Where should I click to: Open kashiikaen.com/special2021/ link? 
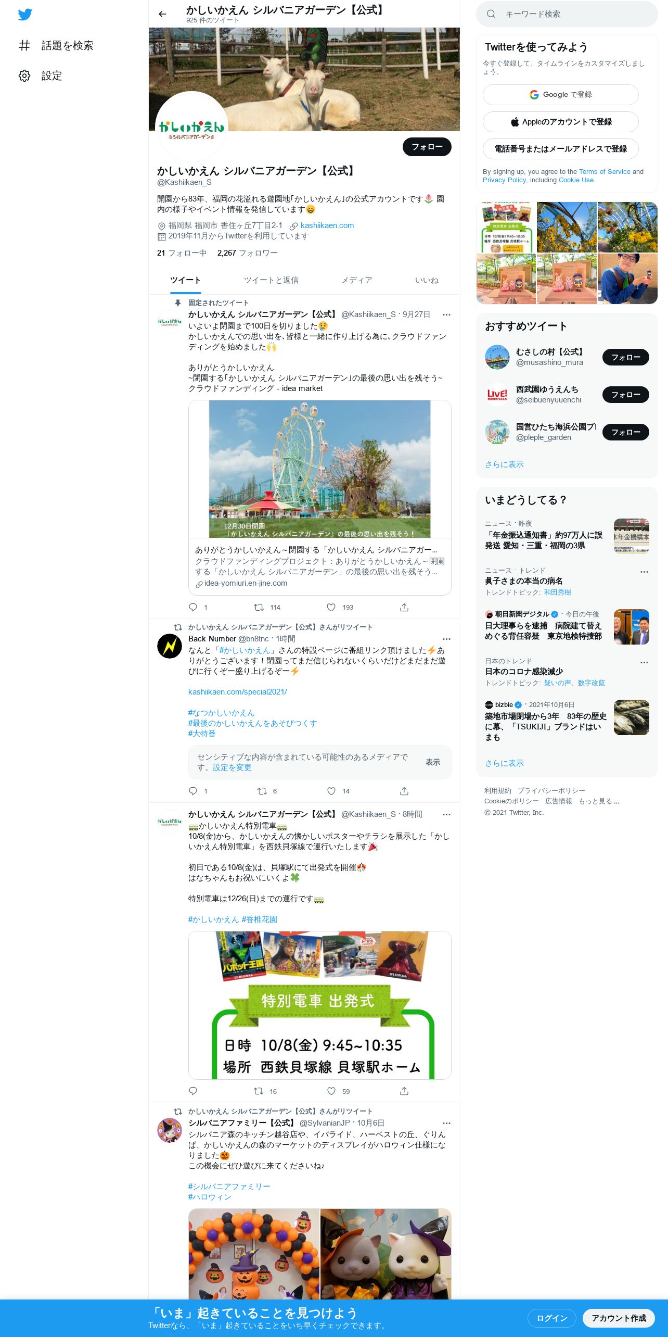tap(238, 692)
